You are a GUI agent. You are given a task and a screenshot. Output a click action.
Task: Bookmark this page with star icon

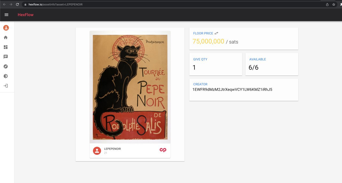(x=334, y=5)
